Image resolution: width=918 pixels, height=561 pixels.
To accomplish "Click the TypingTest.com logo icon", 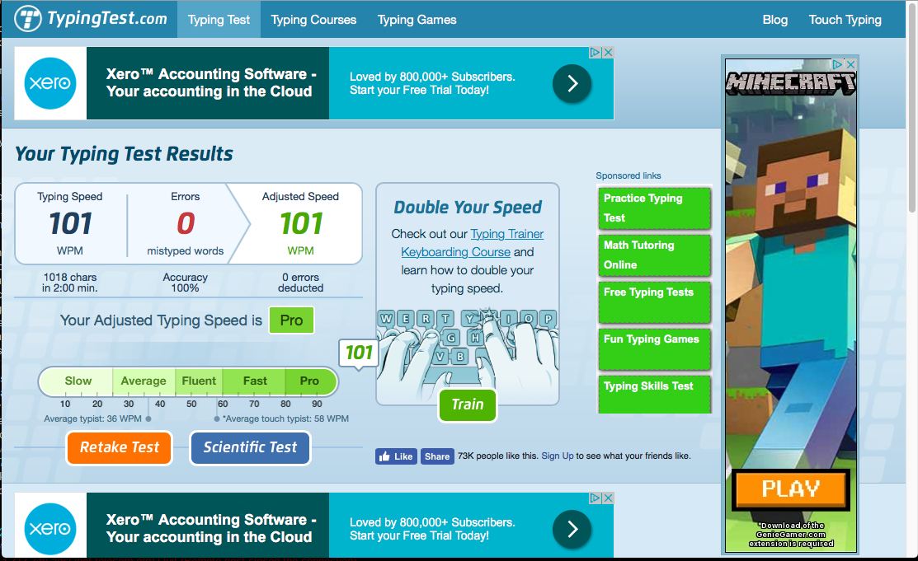I will point(28,19).
